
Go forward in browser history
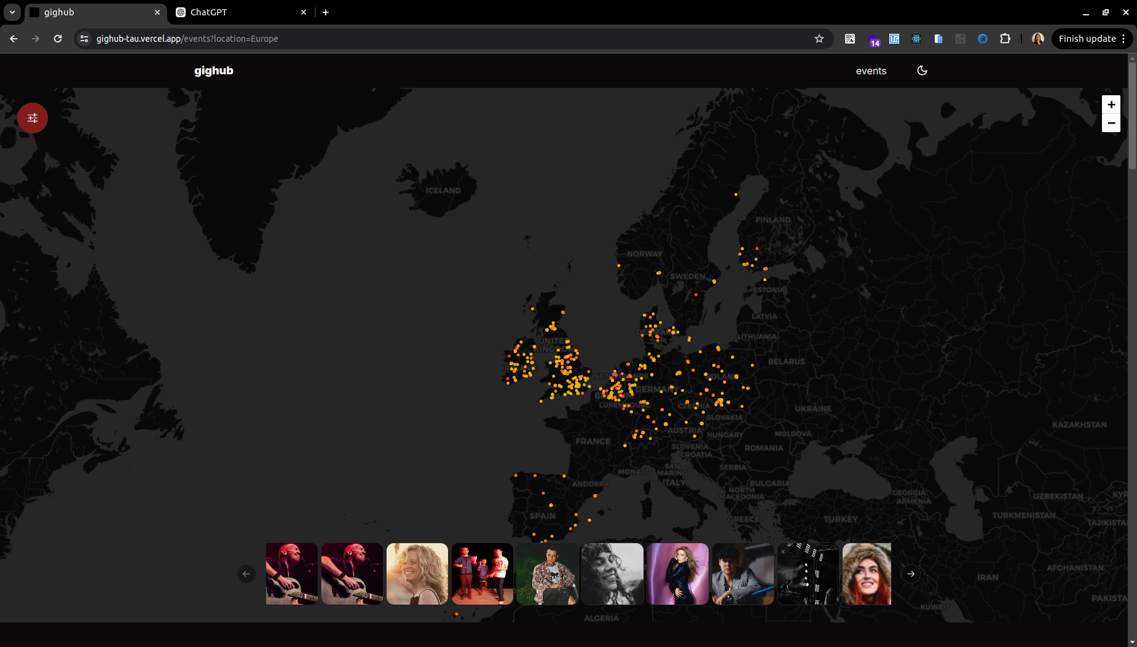point(36,39)
